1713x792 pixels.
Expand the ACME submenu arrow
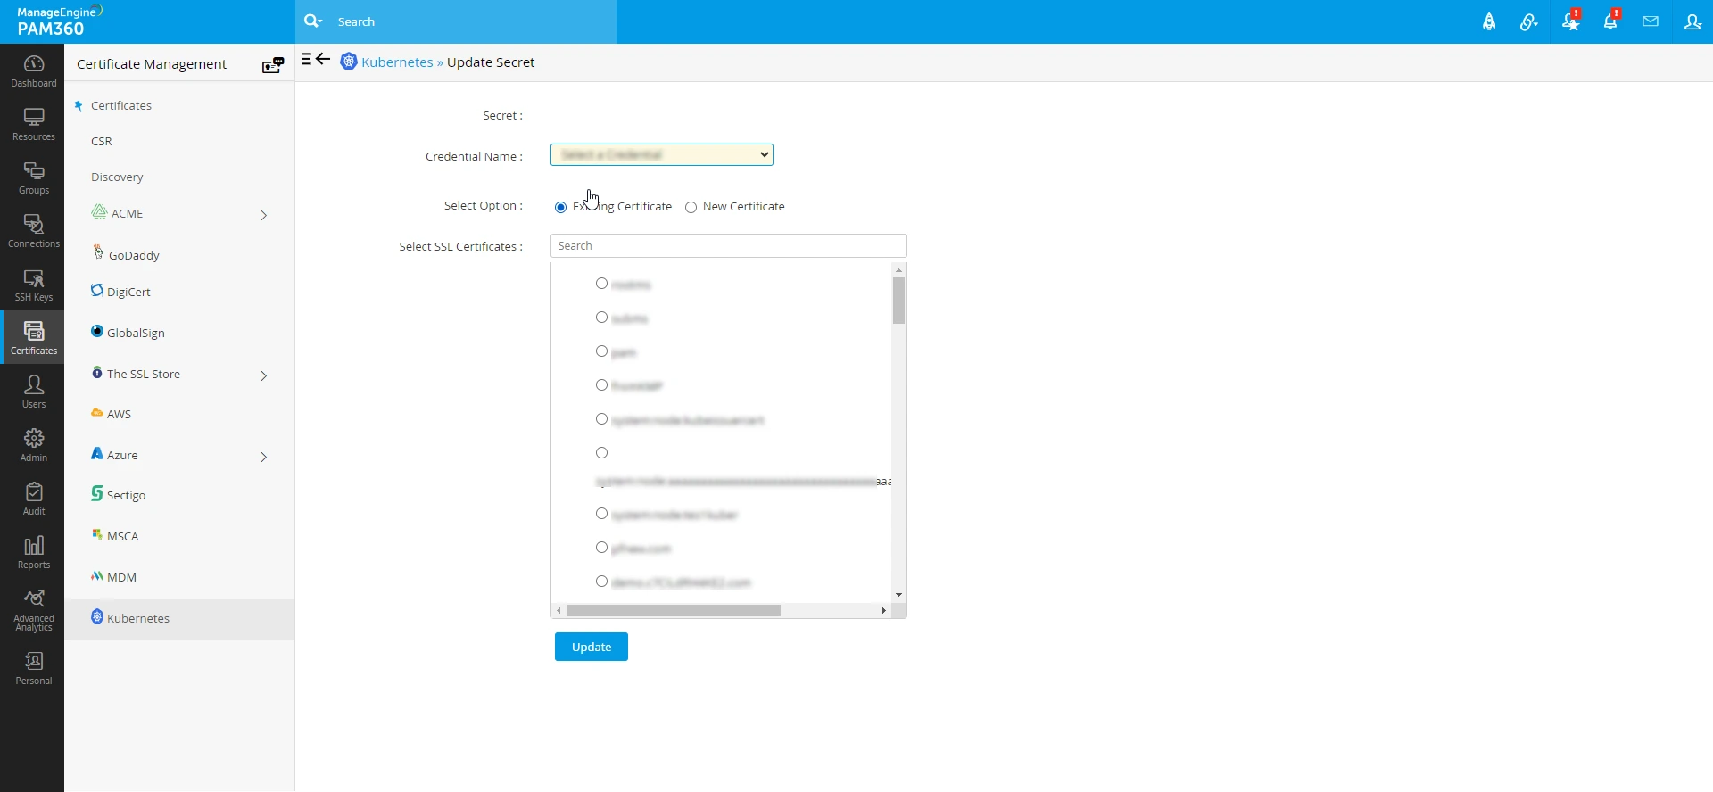coord(263,215)
